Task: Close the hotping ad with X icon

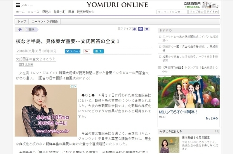Action: pos(75,86)
